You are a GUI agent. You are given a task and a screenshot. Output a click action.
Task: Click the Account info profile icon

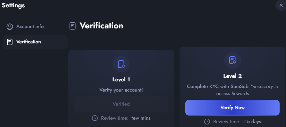[x=10, y=26]
